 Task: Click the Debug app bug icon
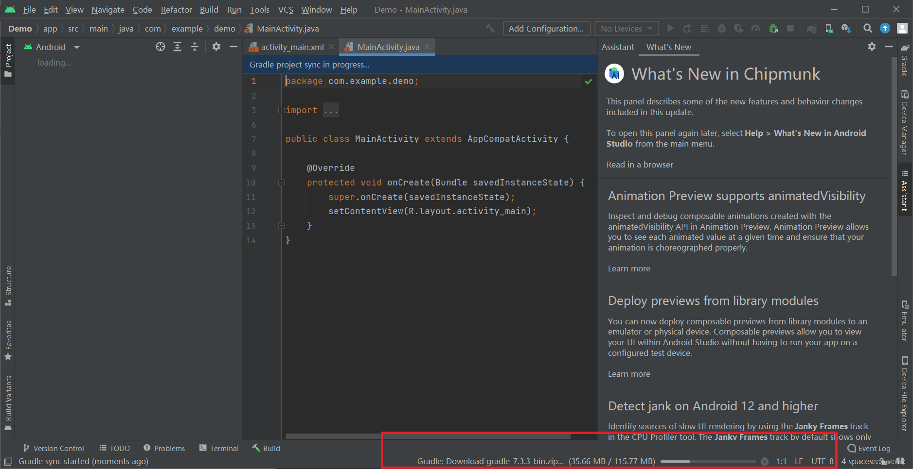[722, 29]
